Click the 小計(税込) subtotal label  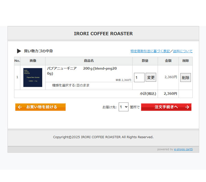148,94
